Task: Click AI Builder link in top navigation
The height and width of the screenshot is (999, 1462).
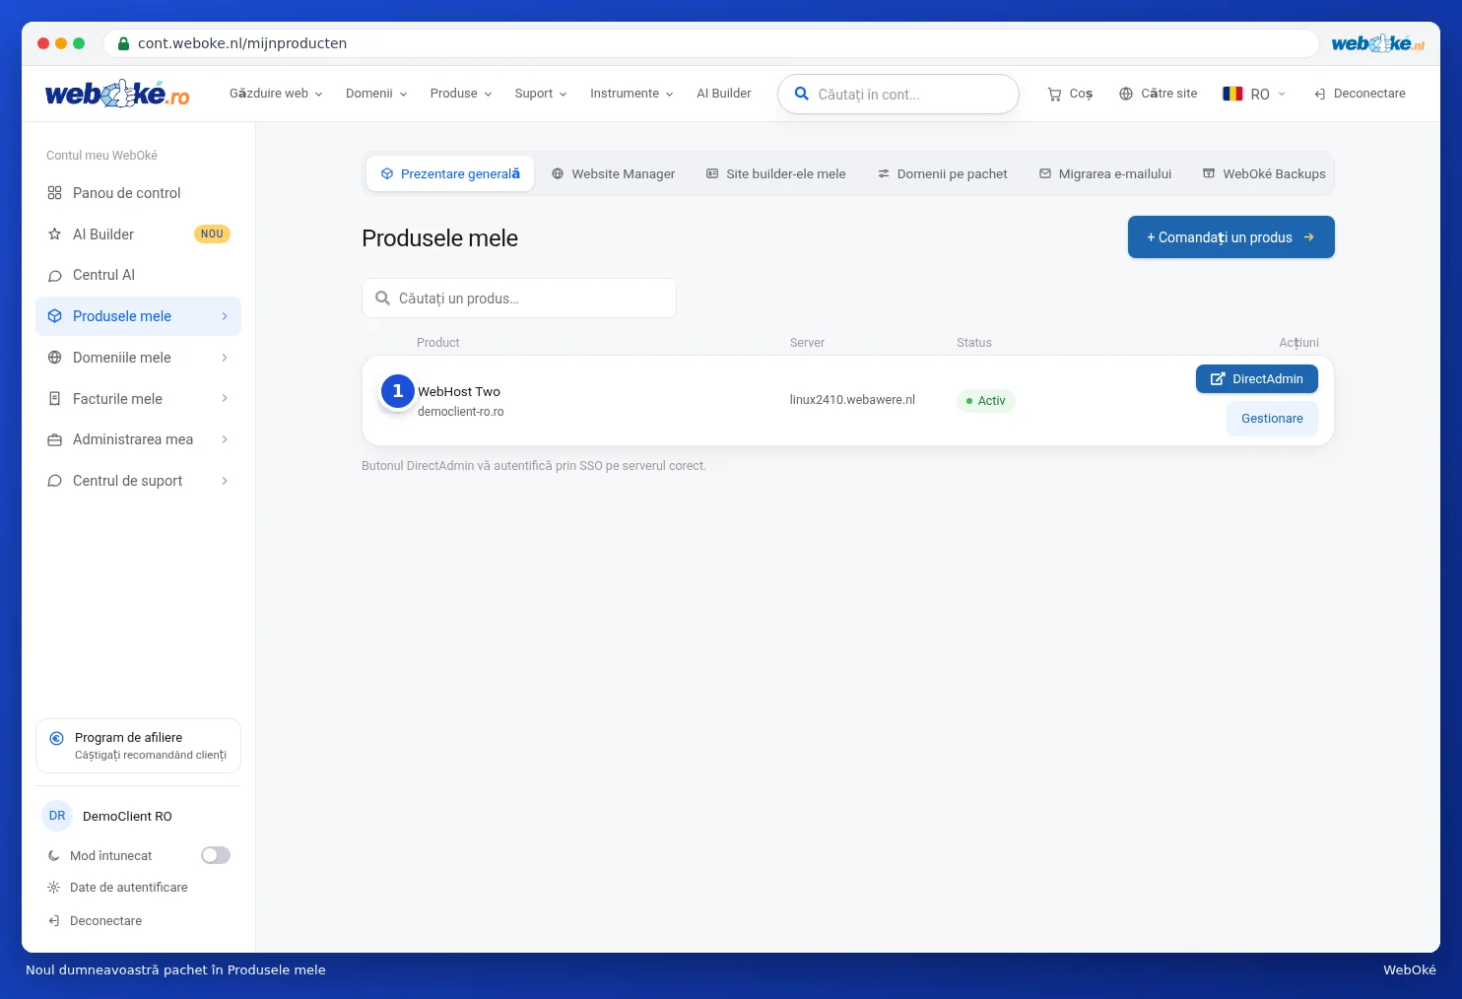Action: (724, 94)
